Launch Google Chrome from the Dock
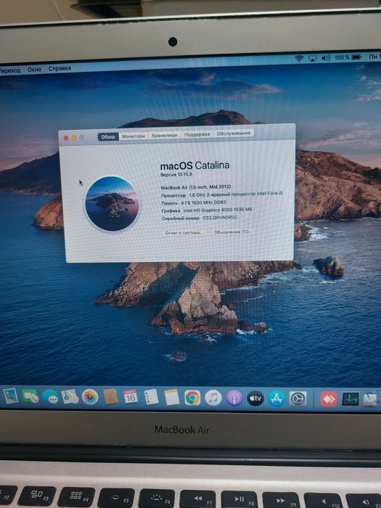Image resolution: width=381 pixels, height=508 pixels. click(x=192, y=398)
